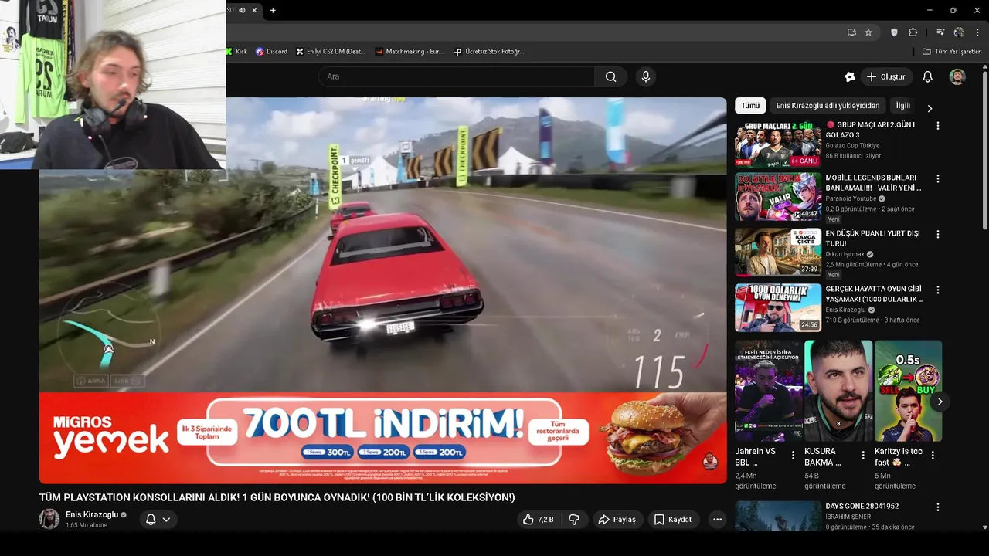Open options menu for GERÇEK HAYATTA OYUN GİBİ video
Viewport: 989px width, 556px height.
point(938,290)
